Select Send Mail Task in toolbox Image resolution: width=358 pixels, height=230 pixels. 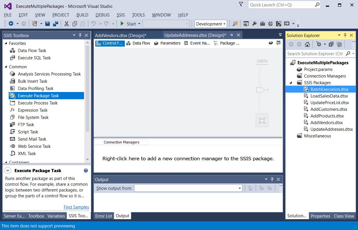tap(46, 139)
